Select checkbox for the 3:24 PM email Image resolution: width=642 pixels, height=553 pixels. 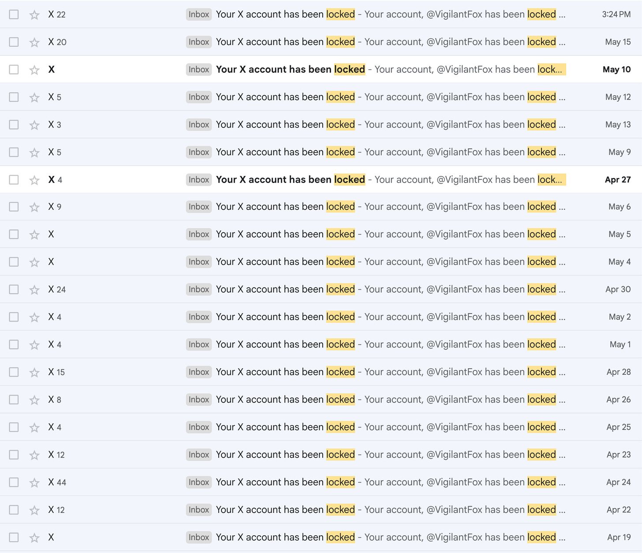coord(14,15)
